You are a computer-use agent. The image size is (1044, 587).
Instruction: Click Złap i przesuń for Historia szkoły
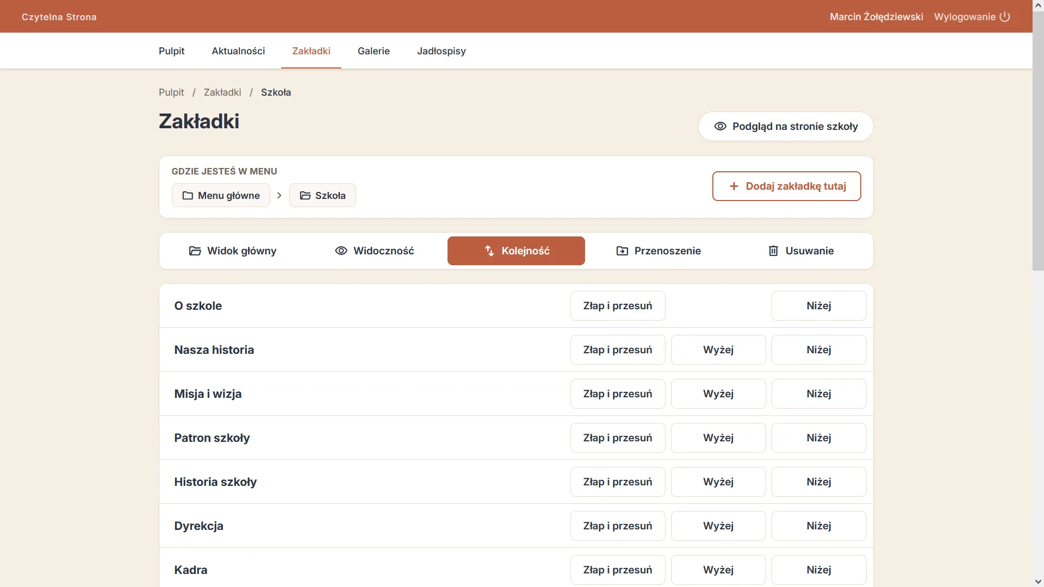tap(618, 482)
